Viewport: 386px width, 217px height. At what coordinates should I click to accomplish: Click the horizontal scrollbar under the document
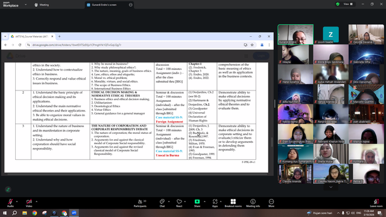(138, 174)
